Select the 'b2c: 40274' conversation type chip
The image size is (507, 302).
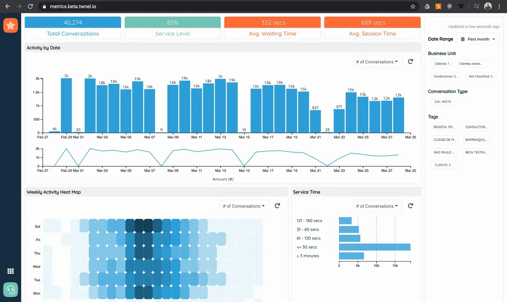pos(442,102)
